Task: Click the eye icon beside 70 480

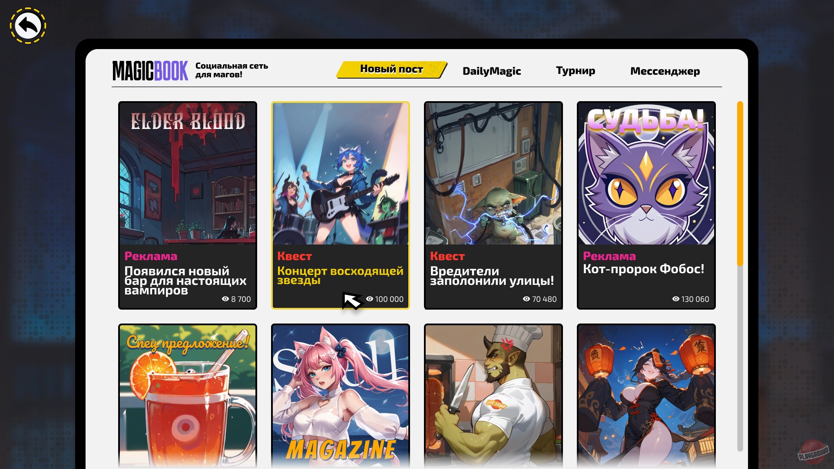Action: pyautogui.click(x=526, y=299)
